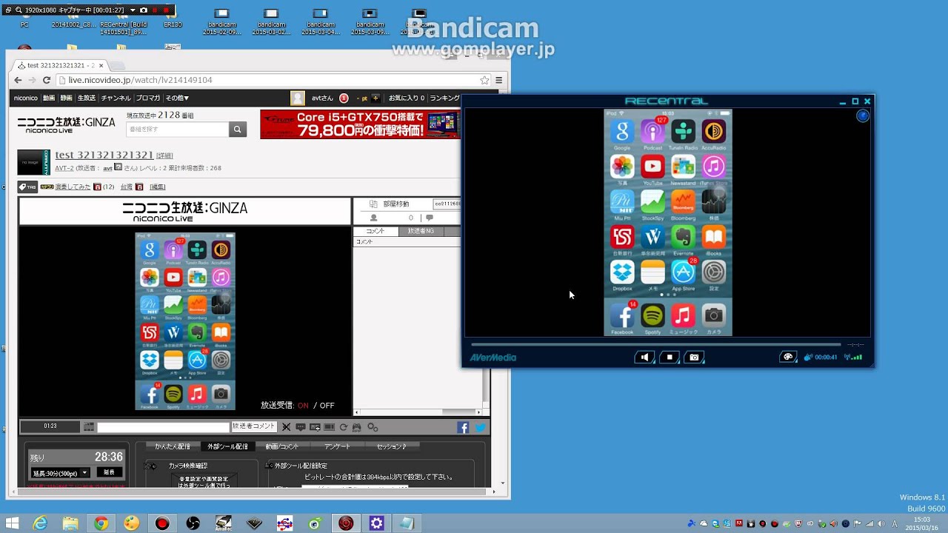Screen dimensions: 948x533
Task: Switch to the 放送者NG tab
Action: pos(421,231)
